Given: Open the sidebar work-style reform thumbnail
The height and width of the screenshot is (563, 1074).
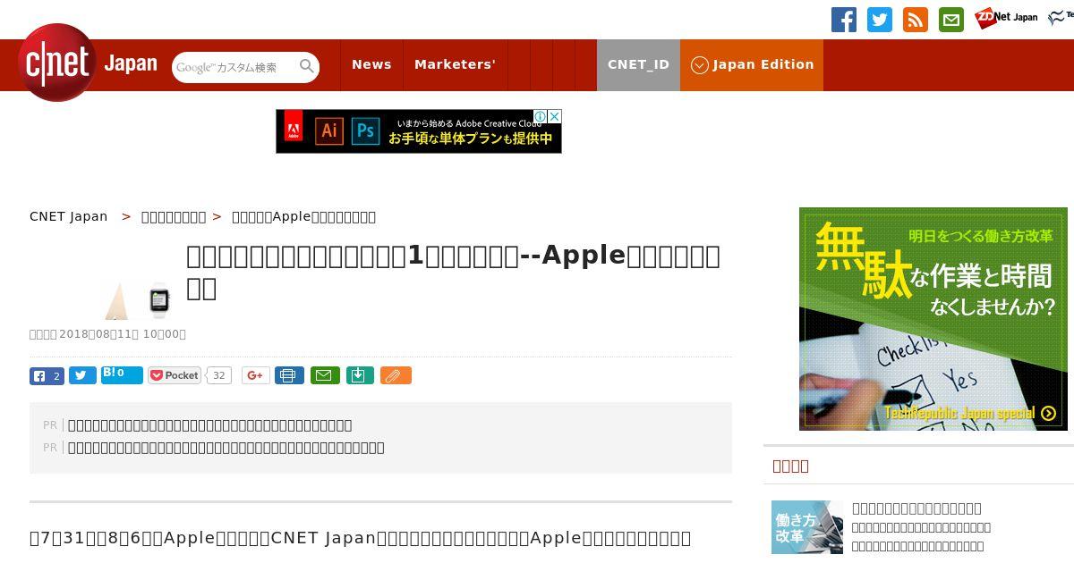Looking at the screenshot, I should pos(807,527).
